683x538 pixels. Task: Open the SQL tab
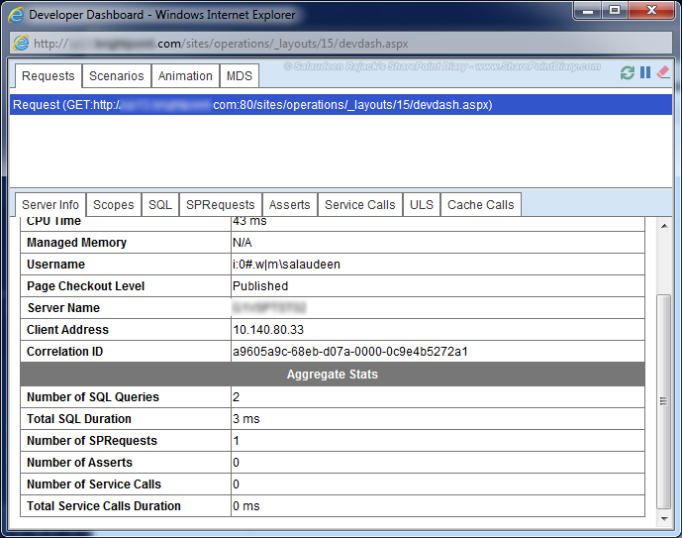(x=159, y=204)
